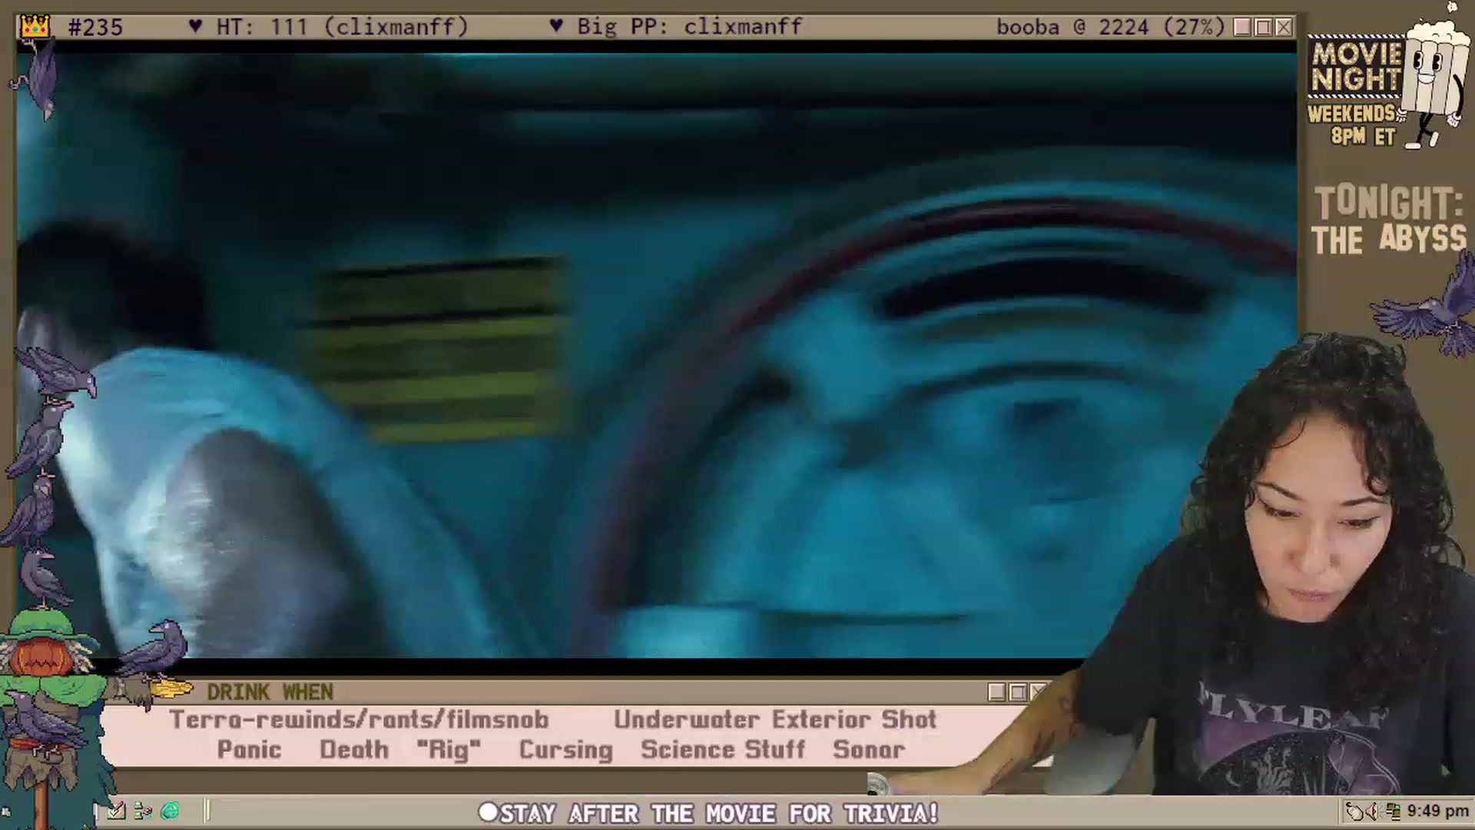Click the crown icon in title bar
Screen dimensions: 1475x830
pos(35,26)
